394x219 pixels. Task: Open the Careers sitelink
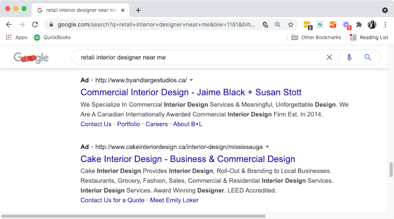[157, 124]
